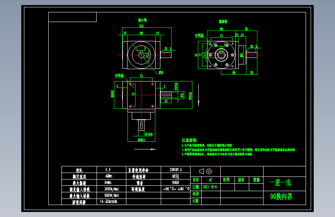The height and width of the screenshot is (217, 335).
Task: Click the "输入端" view label
Action: pyautogui.click(x=142, y=20)
